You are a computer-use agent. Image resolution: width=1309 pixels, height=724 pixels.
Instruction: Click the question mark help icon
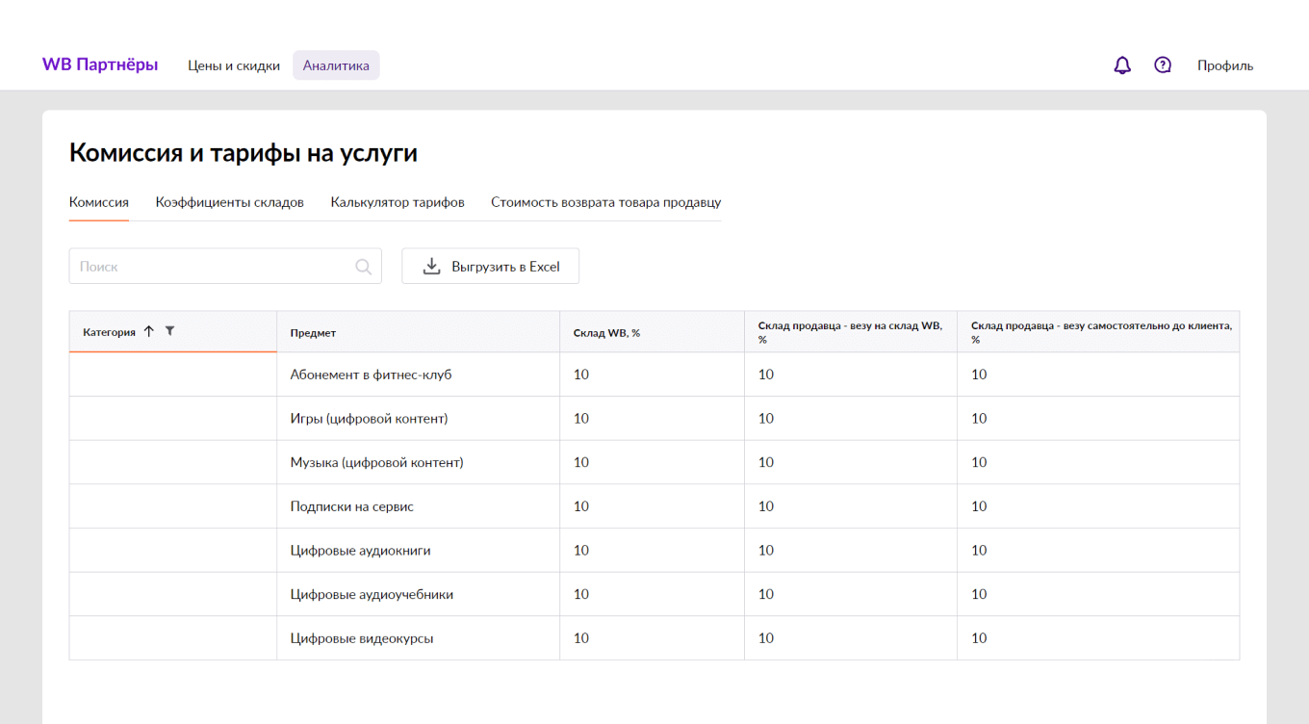tap(1163, 65)
